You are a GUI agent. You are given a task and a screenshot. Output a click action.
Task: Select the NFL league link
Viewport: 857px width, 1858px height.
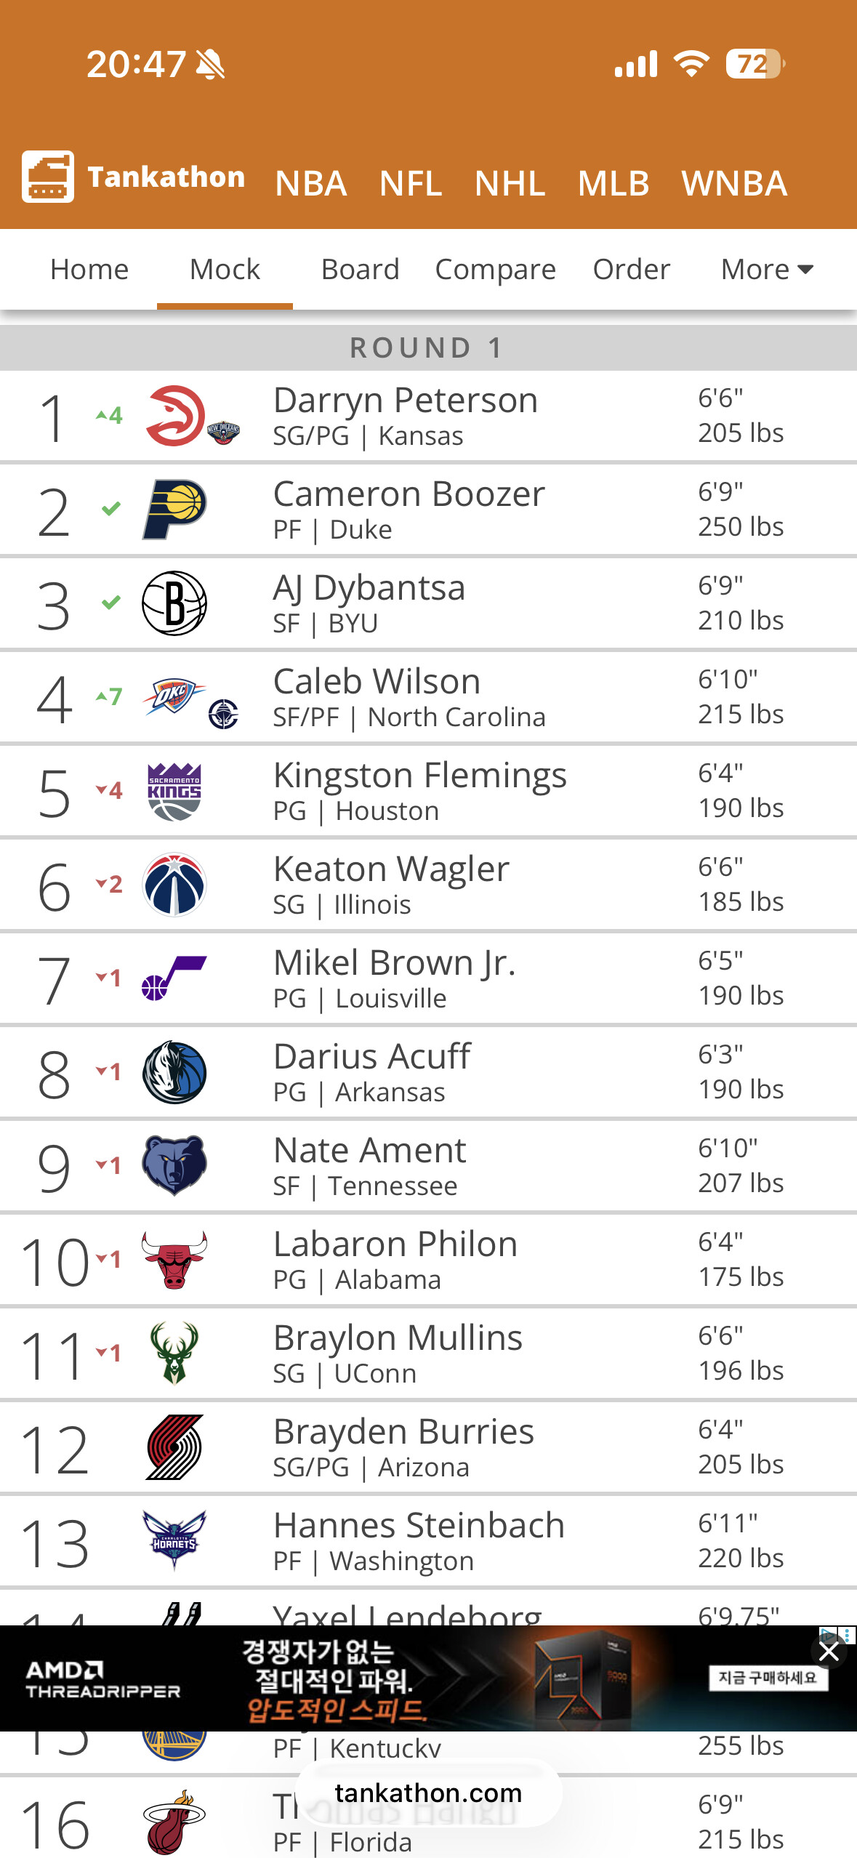pyautogui.click(x=411, y=183)
